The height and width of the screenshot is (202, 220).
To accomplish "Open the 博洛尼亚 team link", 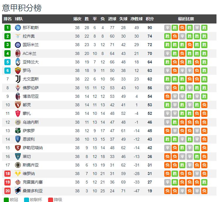I will tap(31, 96).
